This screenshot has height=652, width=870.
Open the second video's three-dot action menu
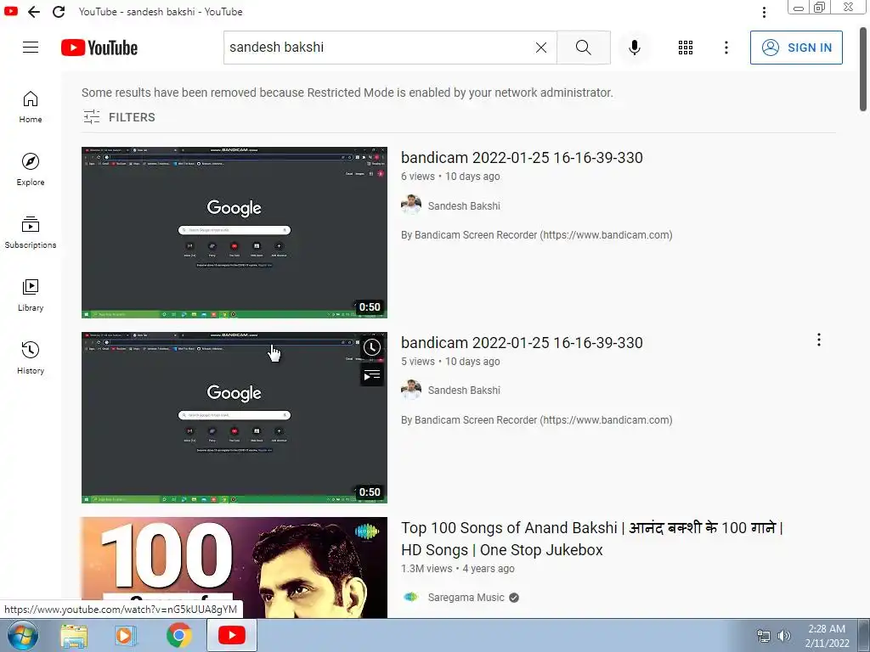click(818, 340)
